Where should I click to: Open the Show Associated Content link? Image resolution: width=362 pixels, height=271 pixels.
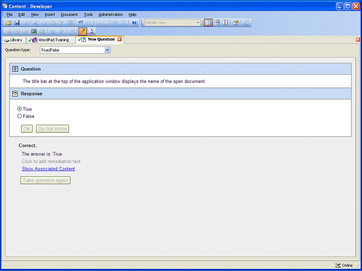pos(48,169)
